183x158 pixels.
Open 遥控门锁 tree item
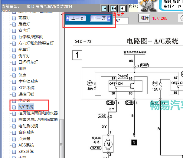pyautogui.click(x=26, y=94)
